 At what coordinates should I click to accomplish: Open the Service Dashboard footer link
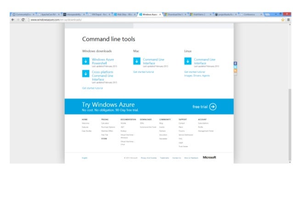186,135
